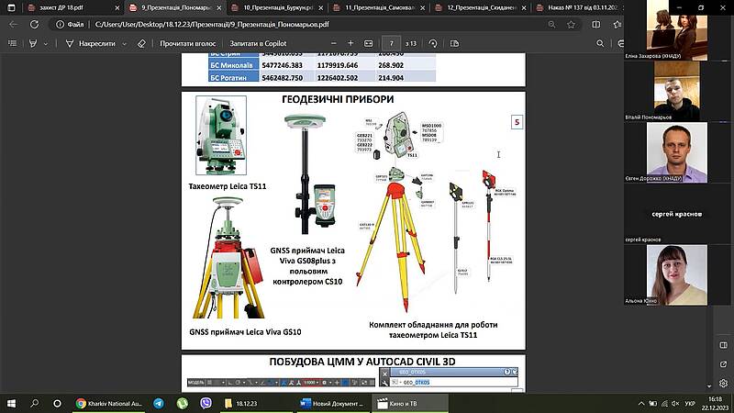The height and width of the screenshot is (413, 734).
Task: Open the Windows Start menu
Action: click(x=11, y=403)
